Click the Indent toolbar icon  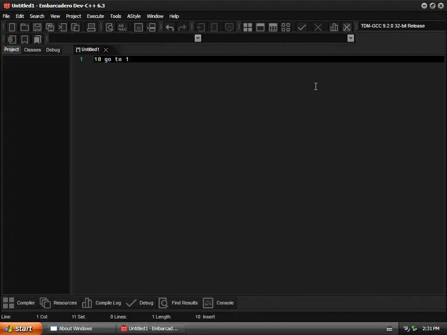[201, 27]
